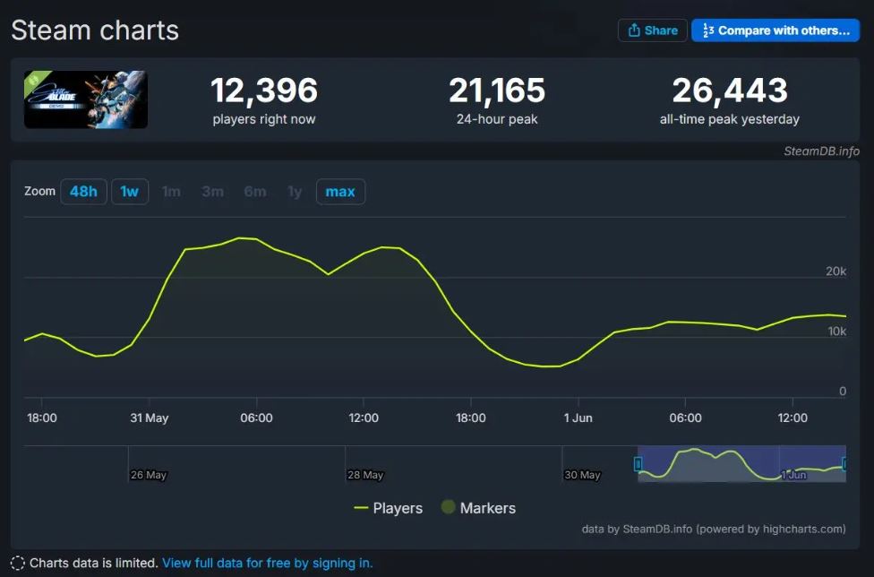Image resolution: width=874 pixels, height=577 pixels.
Task: Click the 28 May navigator label
Action: click(x=365, y=475)
